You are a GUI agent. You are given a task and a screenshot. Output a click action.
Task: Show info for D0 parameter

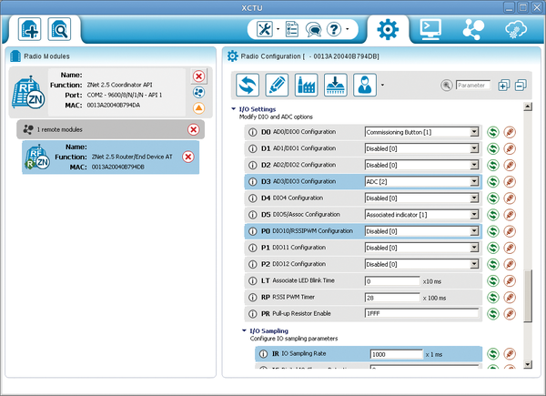(252, 132)
